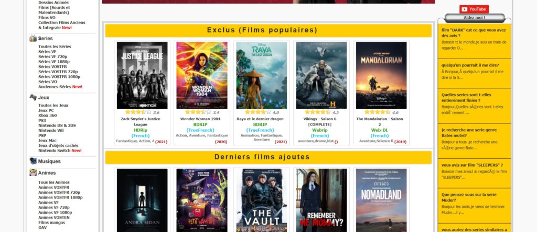Click the Aidez moi panel header
537x232 pixels.
(474, 18)
